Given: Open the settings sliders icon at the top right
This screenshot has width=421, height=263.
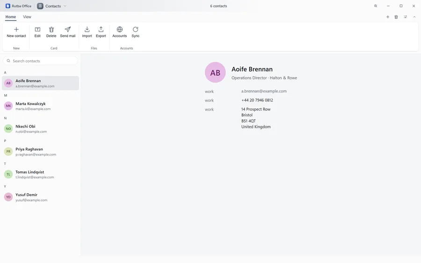Looking at the screenshot, I should 406,17.
